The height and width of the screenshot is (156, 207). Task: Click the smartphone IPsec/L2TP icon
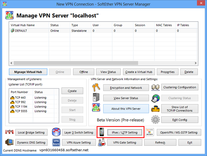[102, 132]
